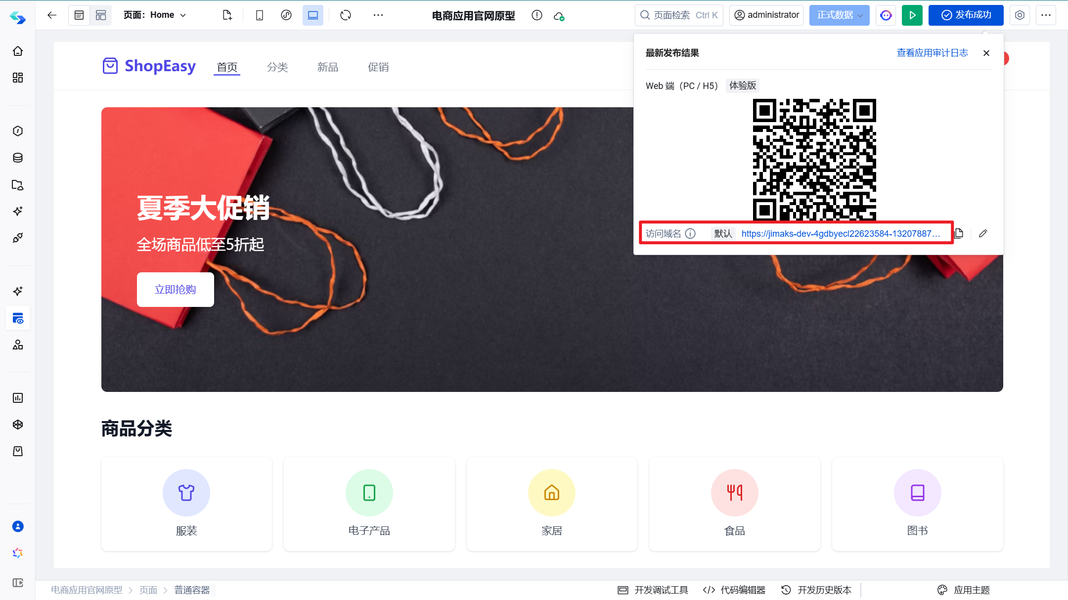1068x600 pixels.
Task: Click the cloud save status icon
Action: click(559, 16)
